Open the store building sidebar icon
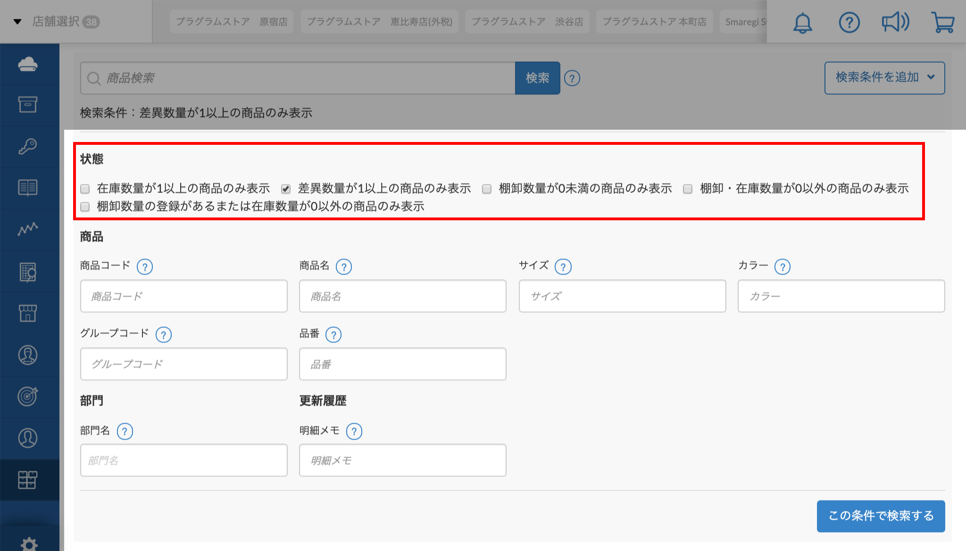Image resolution: width=966 pixels, height=551 pixels. click(x=28, y=313)
